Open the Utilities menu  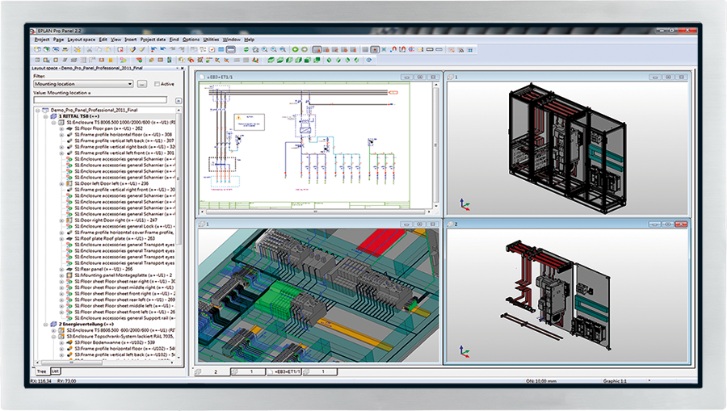pos(211,39)
